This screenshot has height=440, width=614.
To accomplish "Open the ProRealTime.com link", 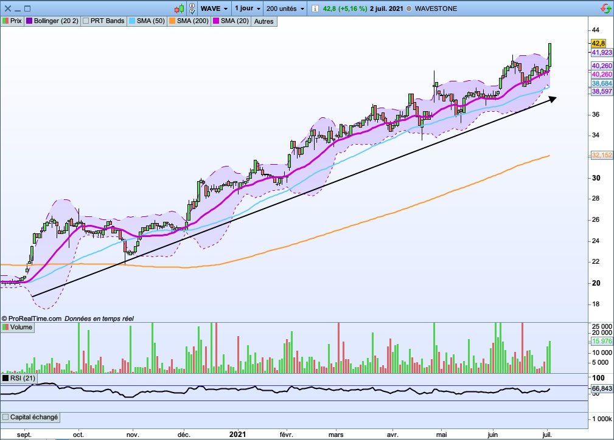I will (35, 318).
